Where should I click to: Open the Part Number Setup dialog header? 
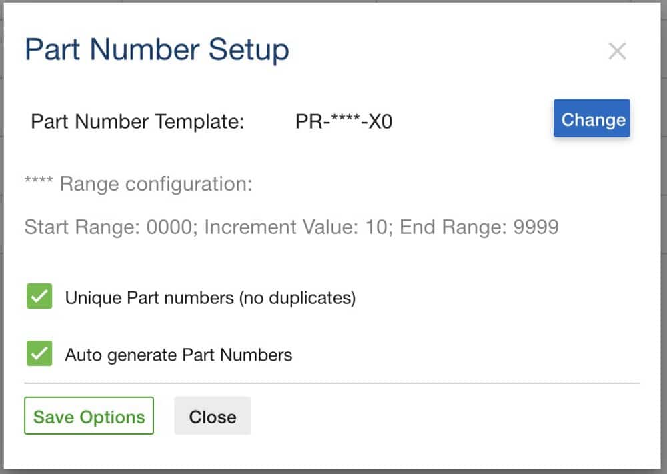pyautogui.click(x=156, y=49)
